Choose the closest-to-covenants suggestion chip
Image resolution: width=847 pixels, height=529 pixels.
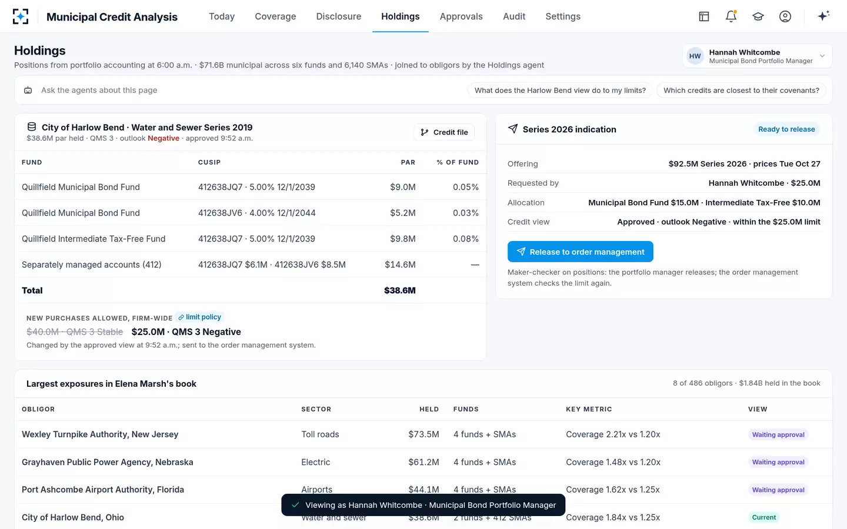point(741,91)
